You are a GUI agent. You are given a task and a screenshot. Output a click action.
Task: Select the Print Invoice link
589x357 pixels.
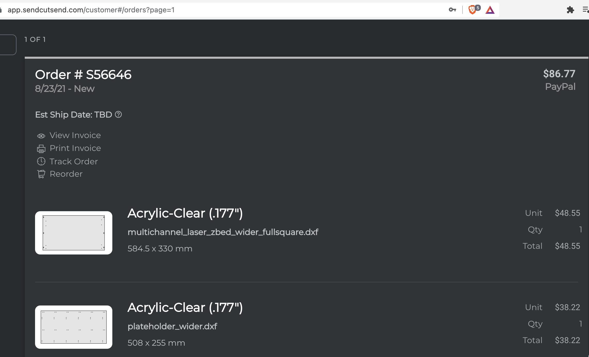click(x=75, y=148)
